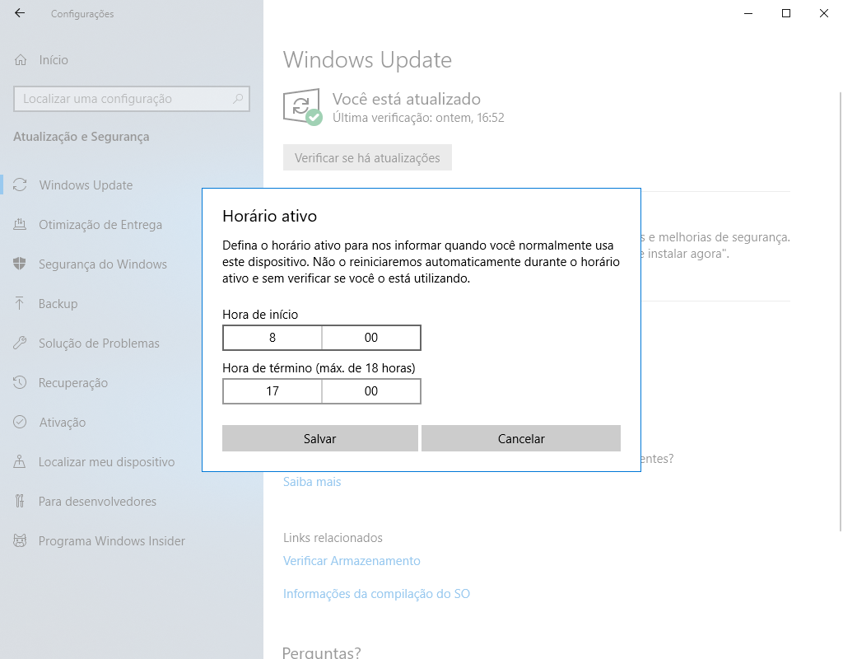The width and height of the screenshot is (843, 659).
Task: Click the Início home icon
Action: (x=21, y=59)
